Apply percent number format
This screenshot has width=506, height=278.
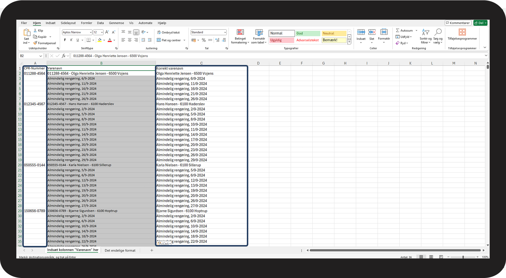(x=204, y=40)
